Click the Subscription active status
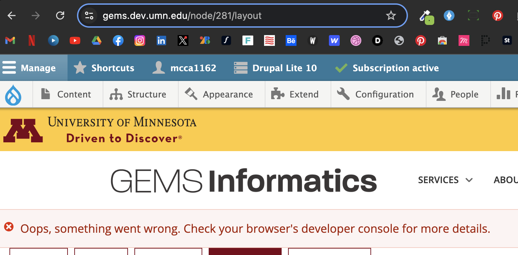518x255 pixels. point(387,68)
